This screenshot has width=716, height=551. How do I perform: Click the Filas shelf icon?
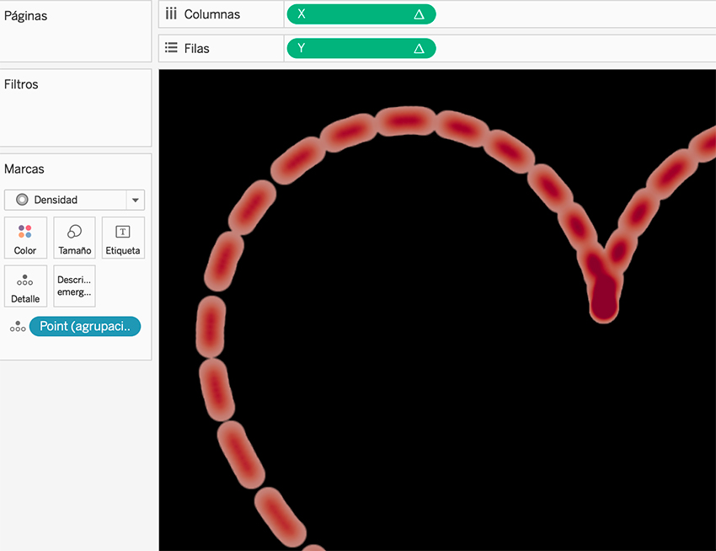(171, 48)
